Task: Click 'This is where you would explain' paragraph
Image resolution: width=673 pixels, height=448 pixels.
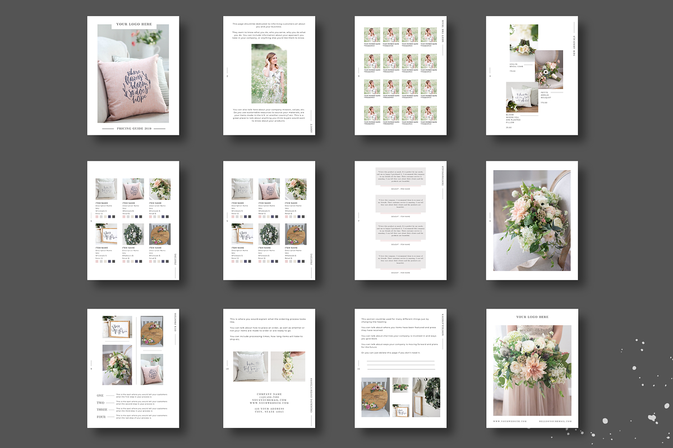Action: click(x=268, y=320)
